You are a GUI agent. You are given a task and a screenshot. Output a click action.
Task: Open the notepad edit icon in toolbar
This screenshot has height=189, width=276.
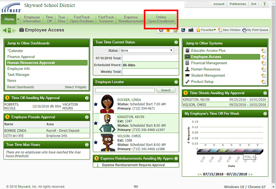tap(175, 30)
